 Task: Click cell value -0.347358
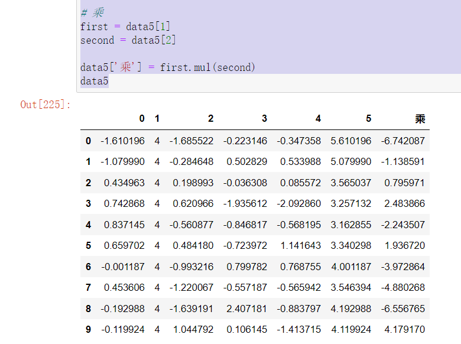298,141
